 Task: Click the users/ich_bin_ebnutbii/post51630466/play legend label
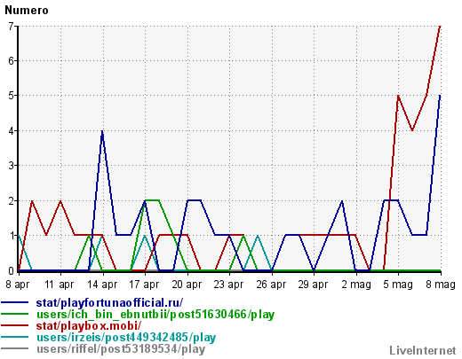pos(155,314)
